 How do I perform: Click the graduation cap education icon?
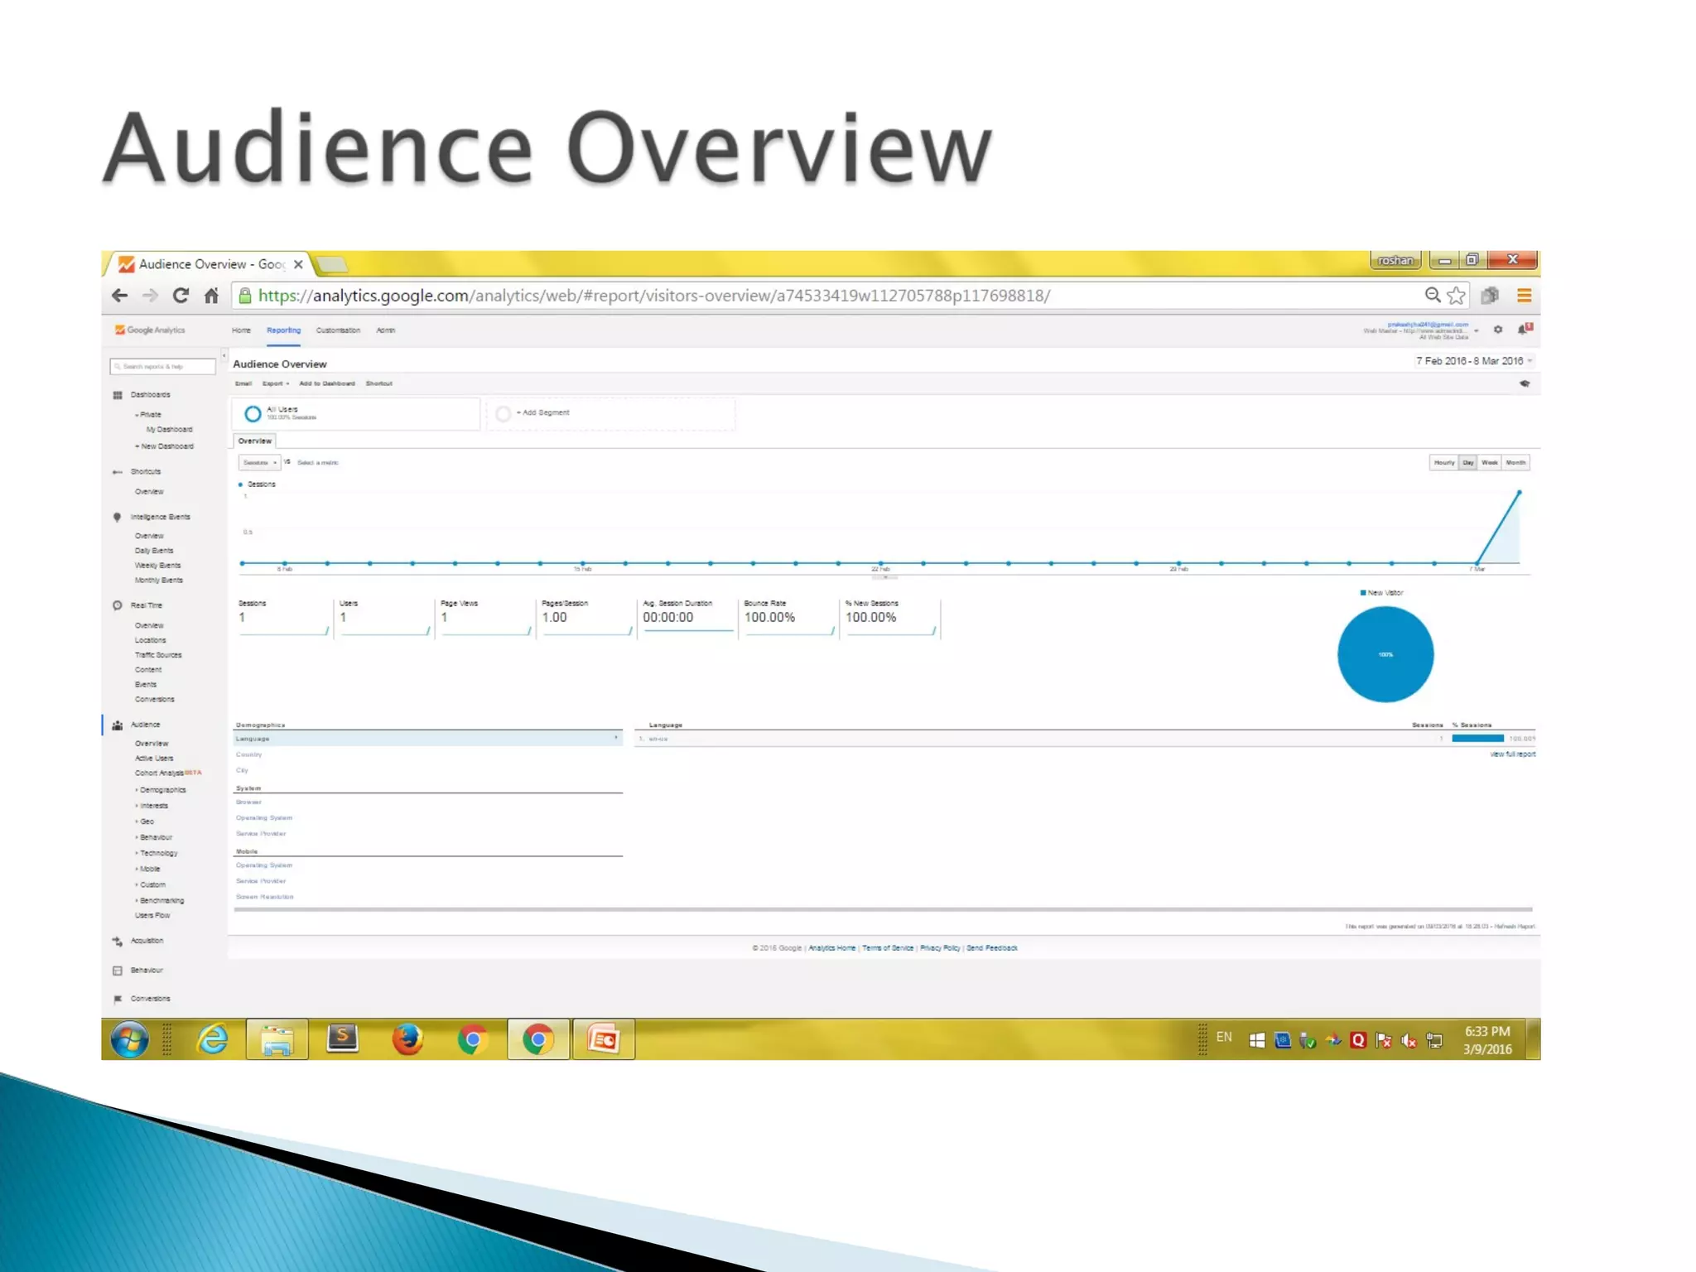[1525, 383]
